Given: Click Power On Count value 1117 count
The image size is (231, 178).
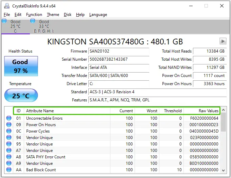Looking at the screenshot, I should click(x=210, y=76).
